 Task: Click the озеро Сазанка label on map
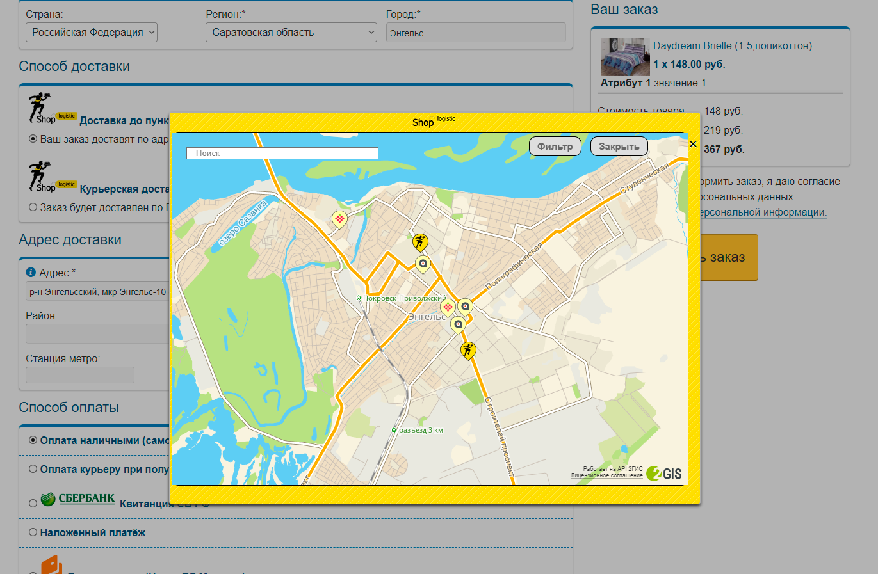pos(242,223)
